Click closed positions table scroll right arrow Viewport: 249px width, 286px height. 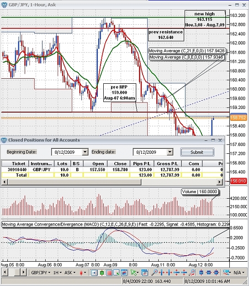point(219,182)
